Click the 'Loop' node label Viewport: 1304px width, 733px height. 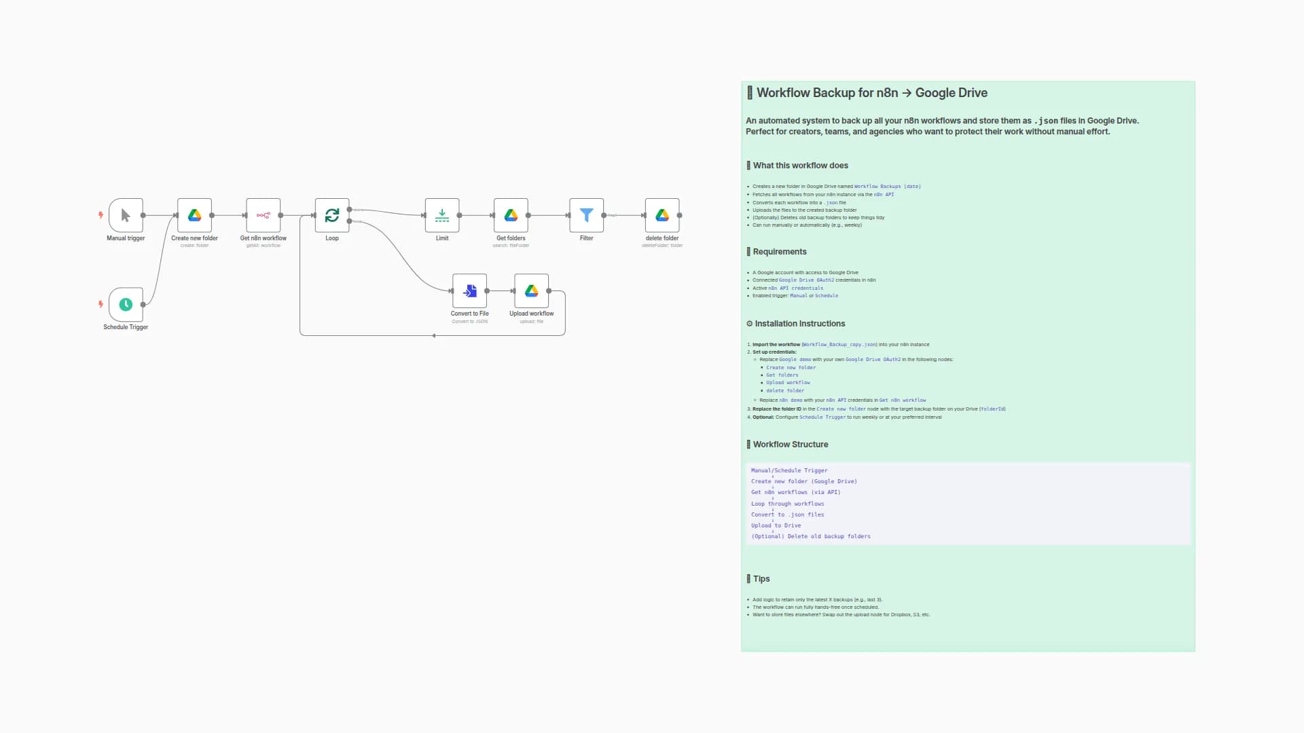click(x=332, y=238)
